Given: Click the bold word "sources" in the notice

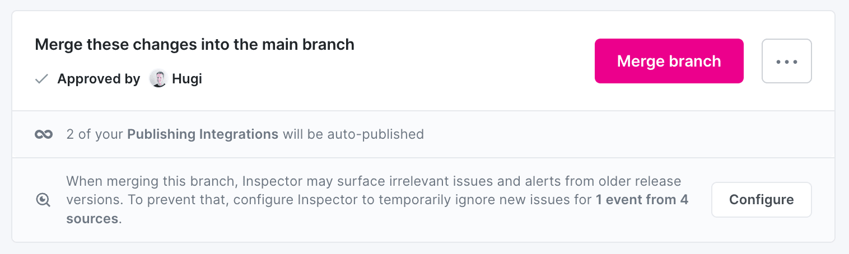Looking at the screenshot, I should click(92, 218).
